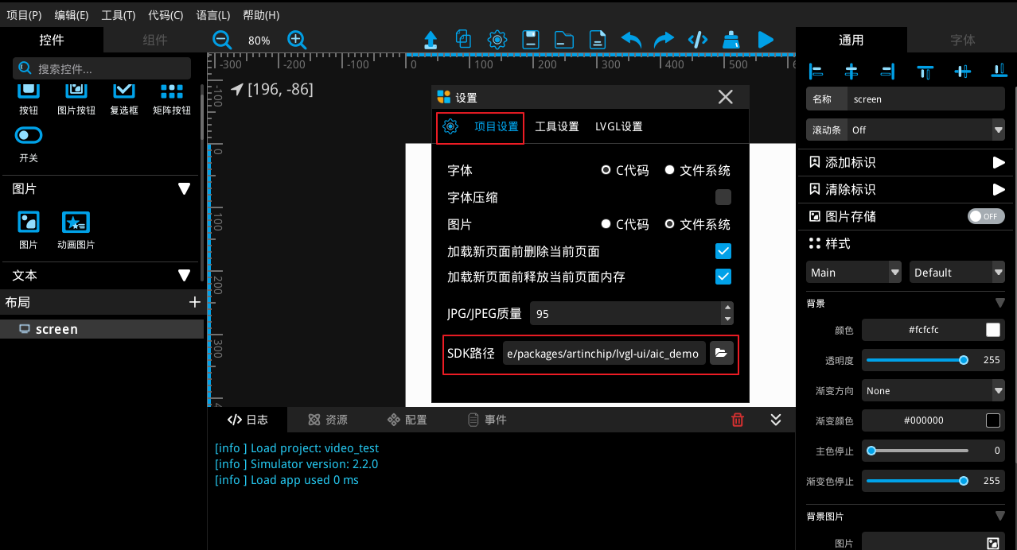Browse for SDK路径 with the folder button
Viewport: 1017px width, 550px height.
pyautogui.click(x=720, y=353)
